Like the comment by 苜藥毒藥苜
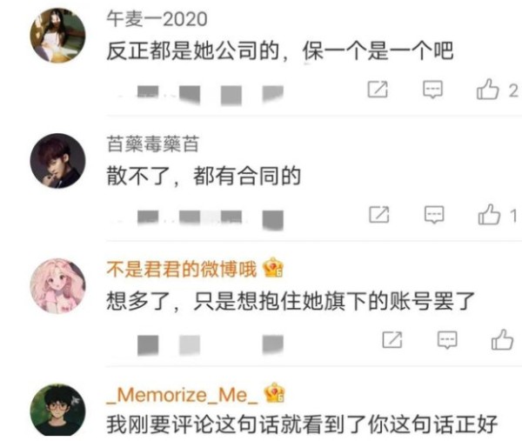522x441 pixels. click(489, 214)
